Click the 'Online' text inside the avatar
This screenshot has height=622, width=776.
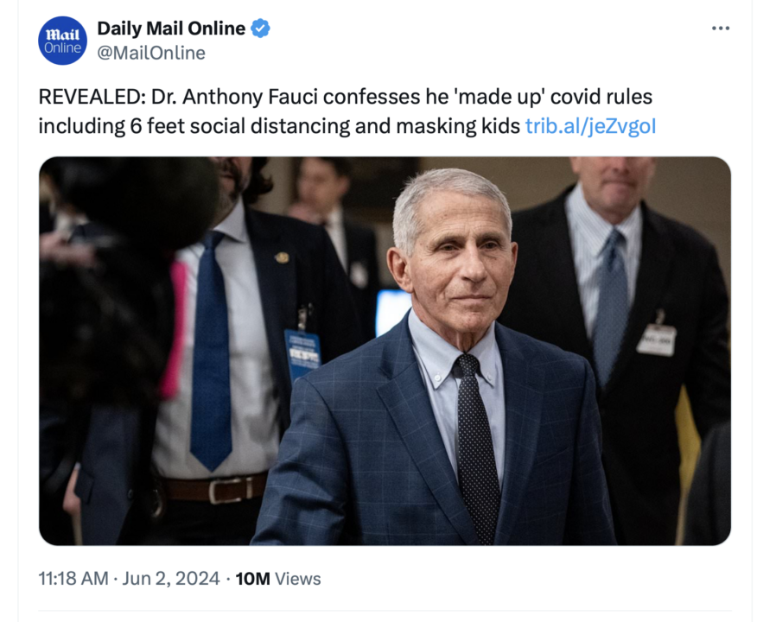tap(62, 48)
